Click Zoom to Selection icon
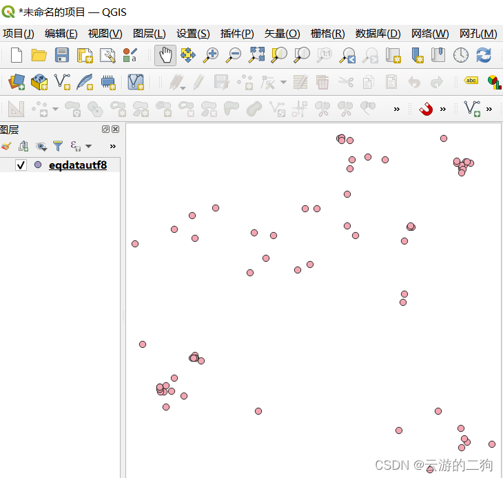503x478 pixels. point(279,55)
